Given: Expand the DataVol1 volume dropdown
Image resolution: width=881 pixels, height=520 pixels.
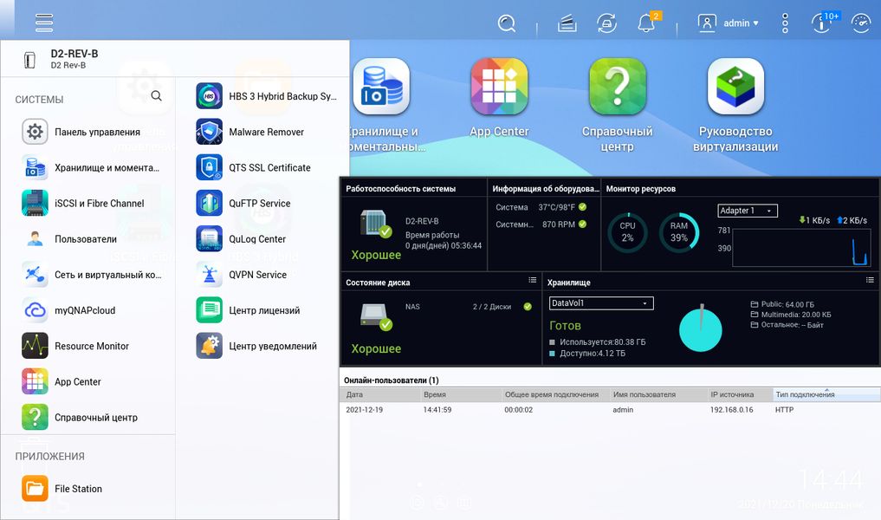Looking at the screenshot, I should click(x=601, y=303).
